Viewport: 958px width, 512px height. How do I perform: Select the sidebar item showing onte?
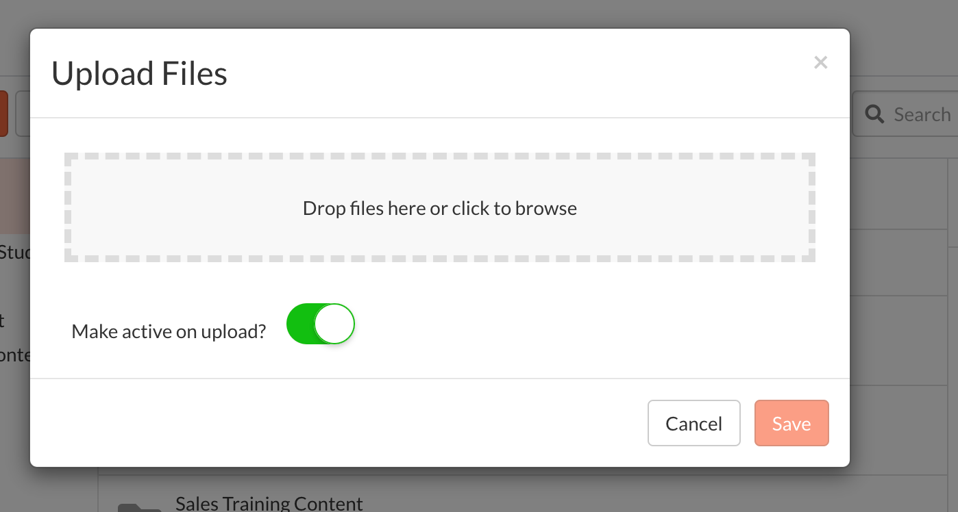[x=15, y=355]
